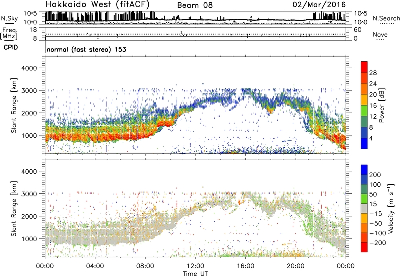The image size is (400, 277).
Task: Click 'normal (fast stereo) 153' text
Action: click(86, 49)
